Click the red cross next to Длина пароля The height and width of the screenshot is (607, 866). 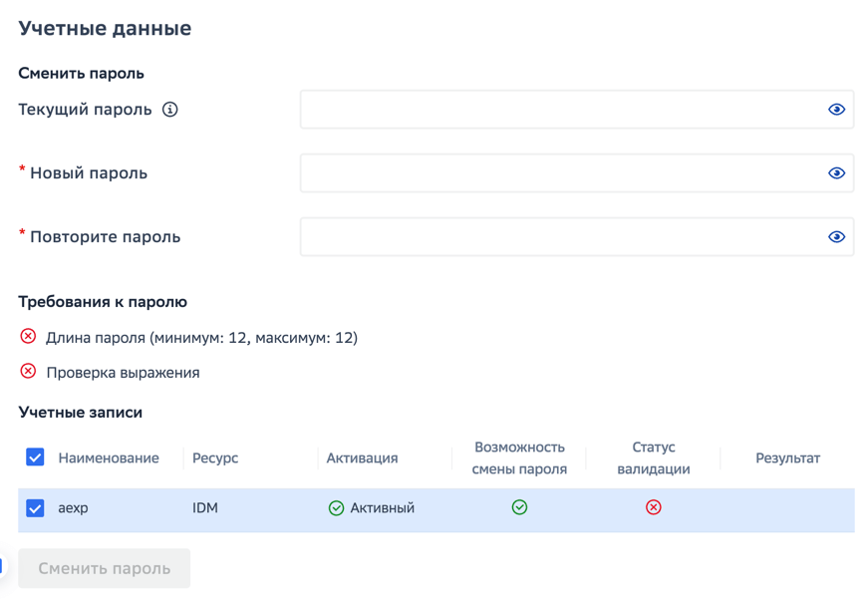click(x=28, y=336)
